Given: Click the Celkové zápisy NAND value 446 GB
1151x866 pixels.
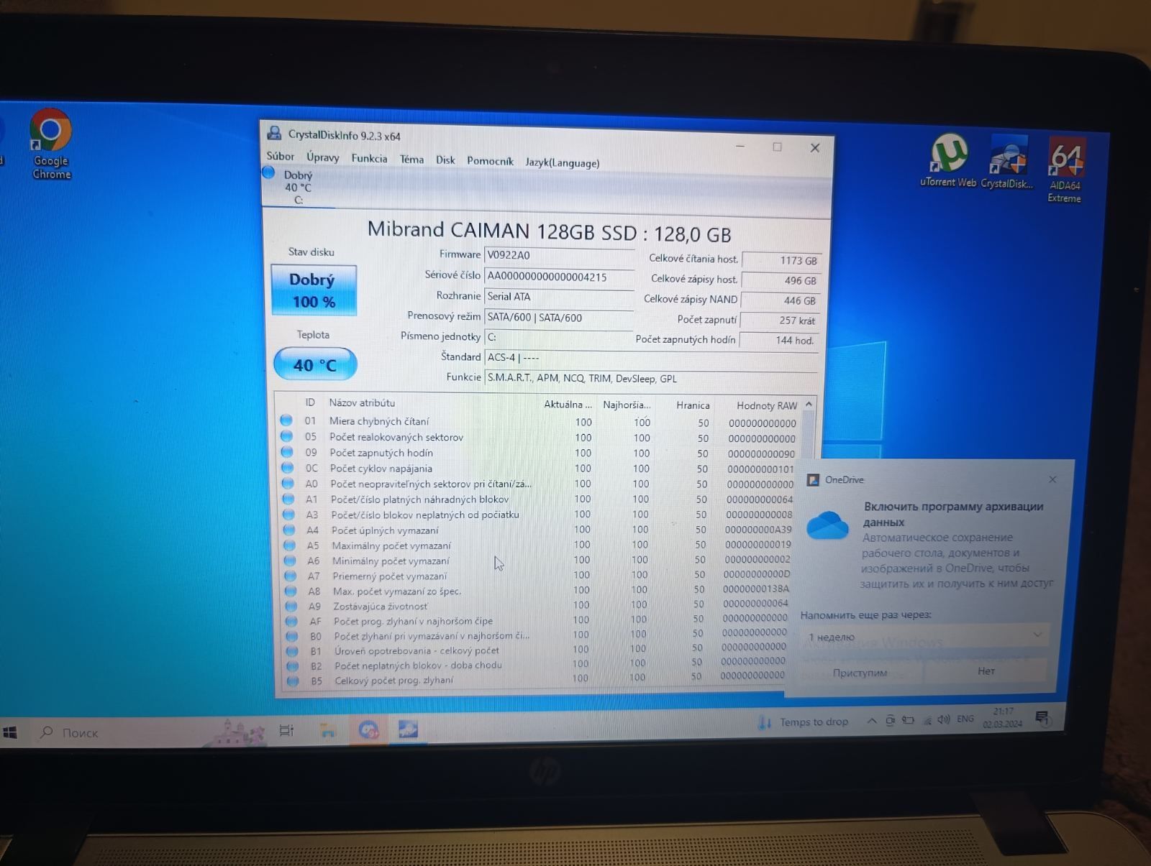Looking at the screenshot, I should (x=781, y=300).
